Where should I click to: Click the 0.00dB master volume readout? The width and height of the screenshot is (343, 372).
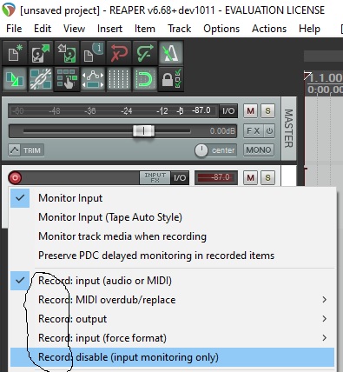tap(222, 131)
